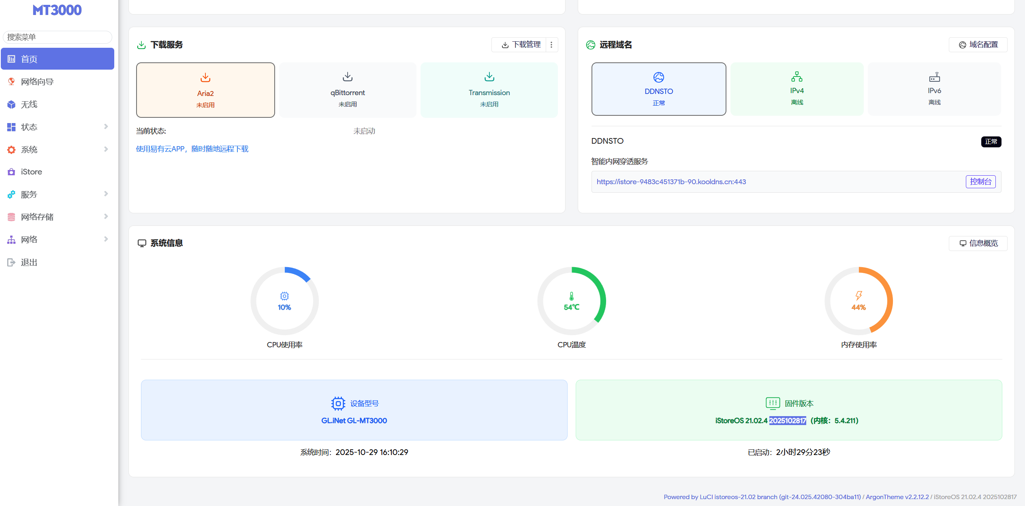The image size is (1025, 506).
Task: Open the 易有云APP remote download link
Action: pyautogui.click(x=192, y=149)
